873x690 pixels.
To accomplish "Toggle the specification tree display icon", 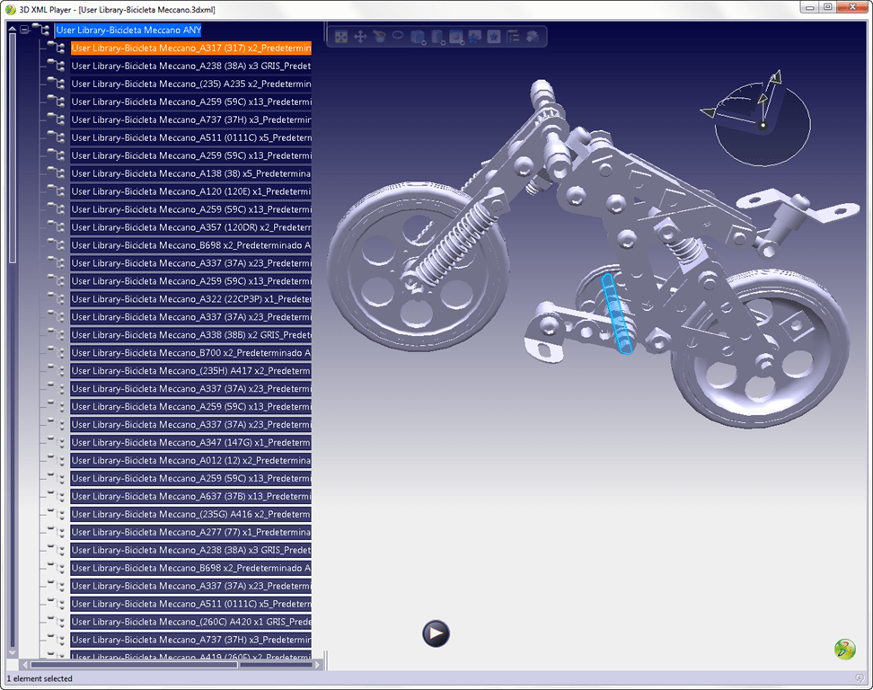I will pos(513,37).
